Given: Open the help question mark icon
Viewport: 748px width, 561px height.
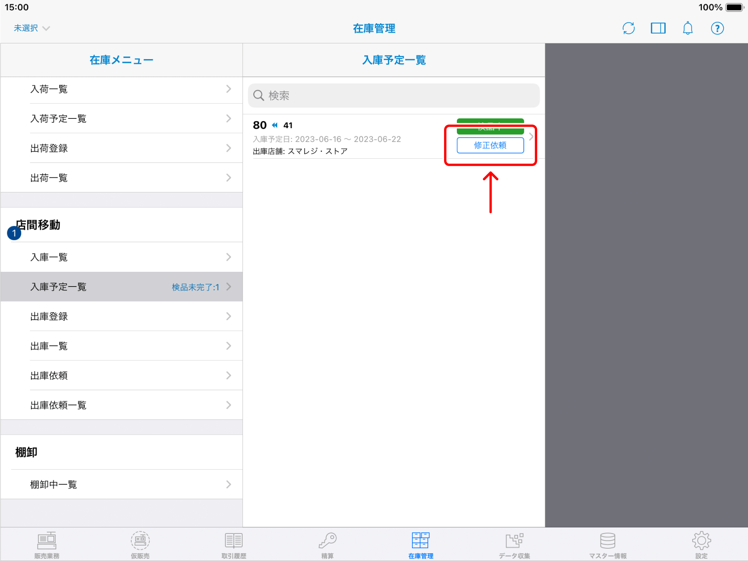Looking at the screenshot, I should point(717,28).
